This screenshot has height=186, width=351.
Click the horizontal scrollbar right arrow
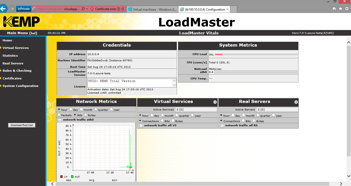click(341, 184)
